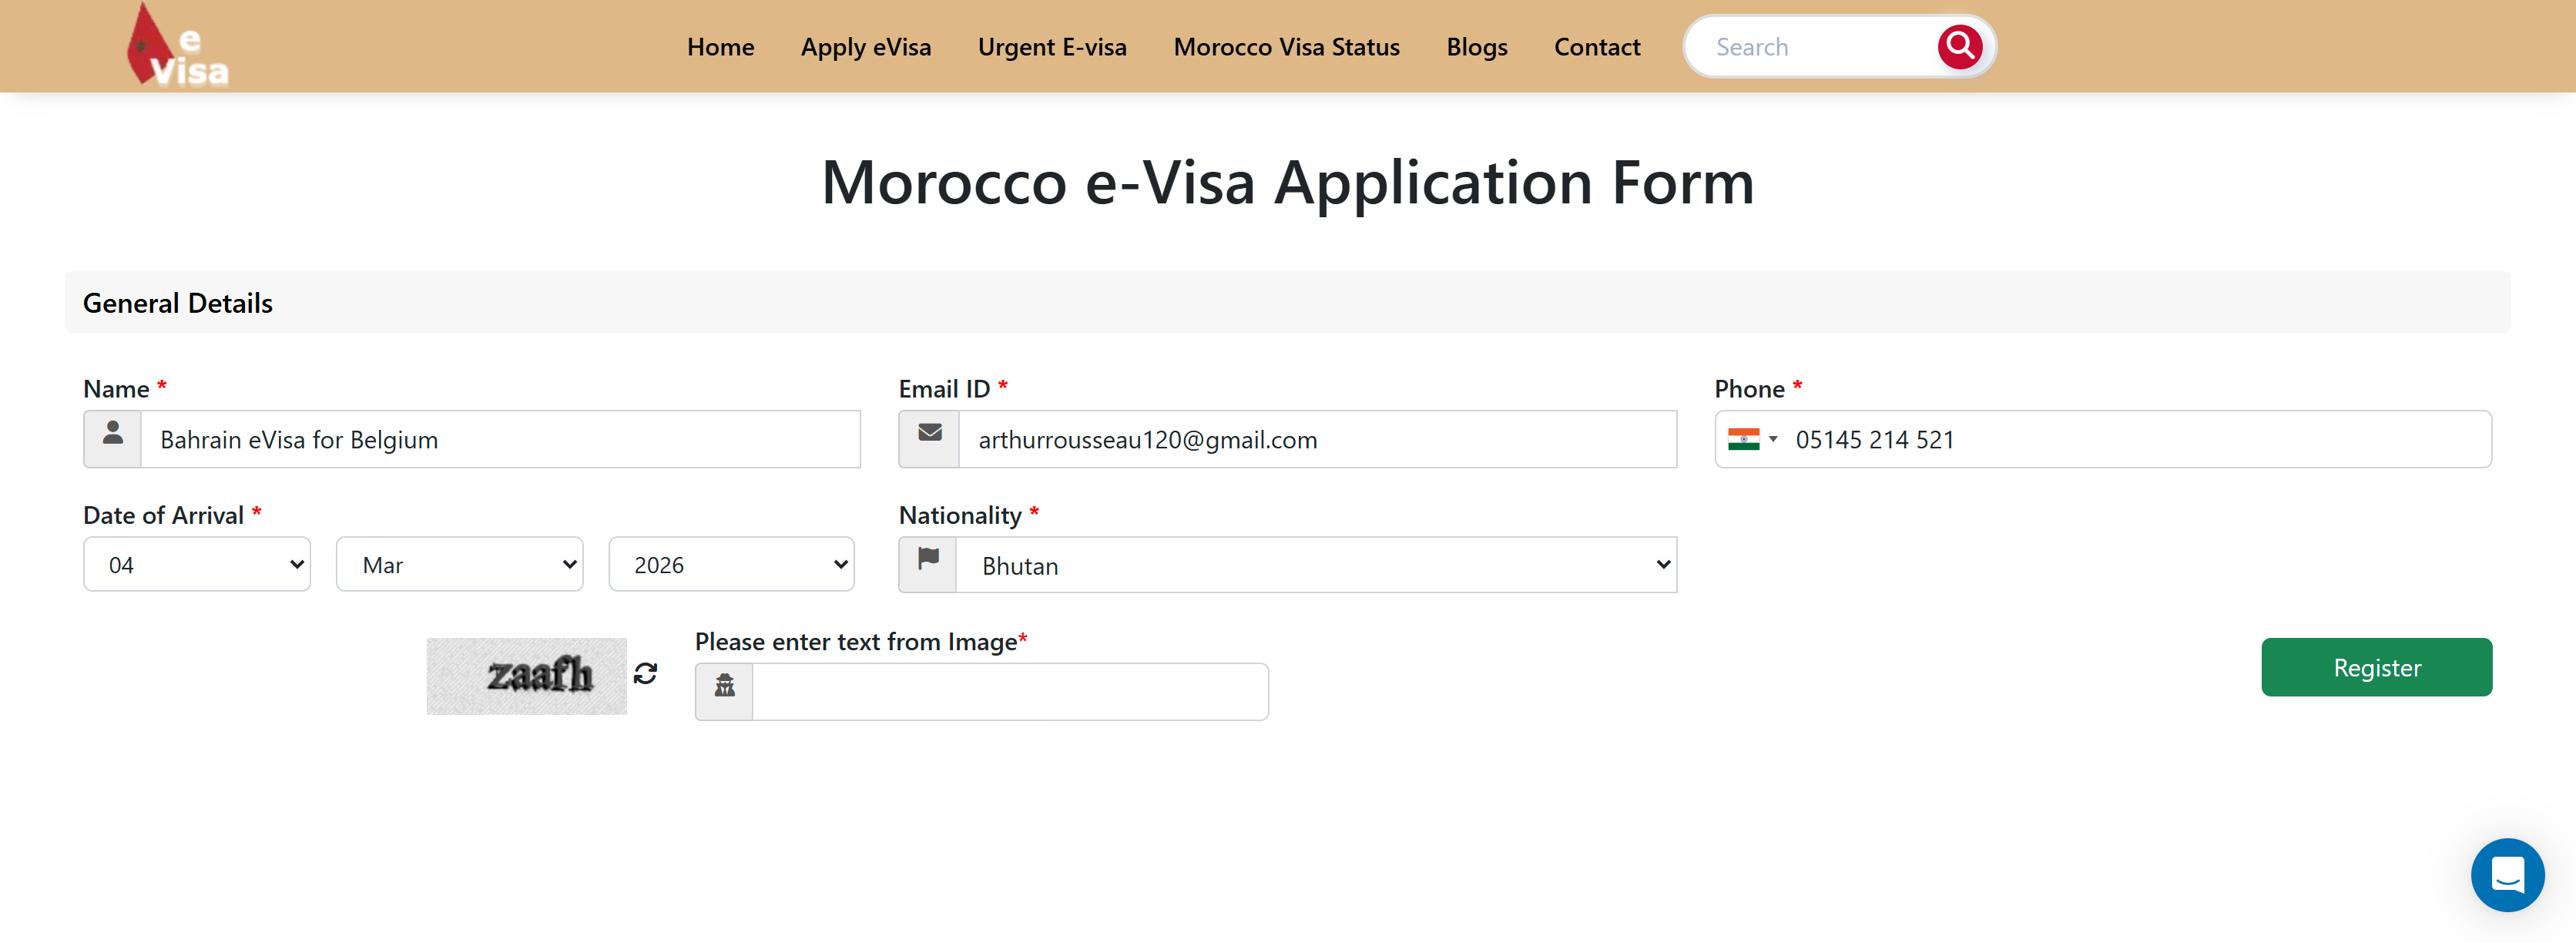This screenshot has width=2576, height=943.
Task: Open the arrival day dropdown
Action: (197, 565)
